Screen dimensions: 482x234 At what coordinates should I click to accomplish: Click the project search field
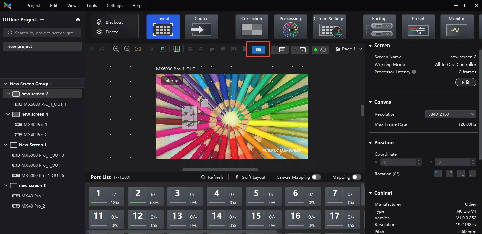tap(42, 33)
